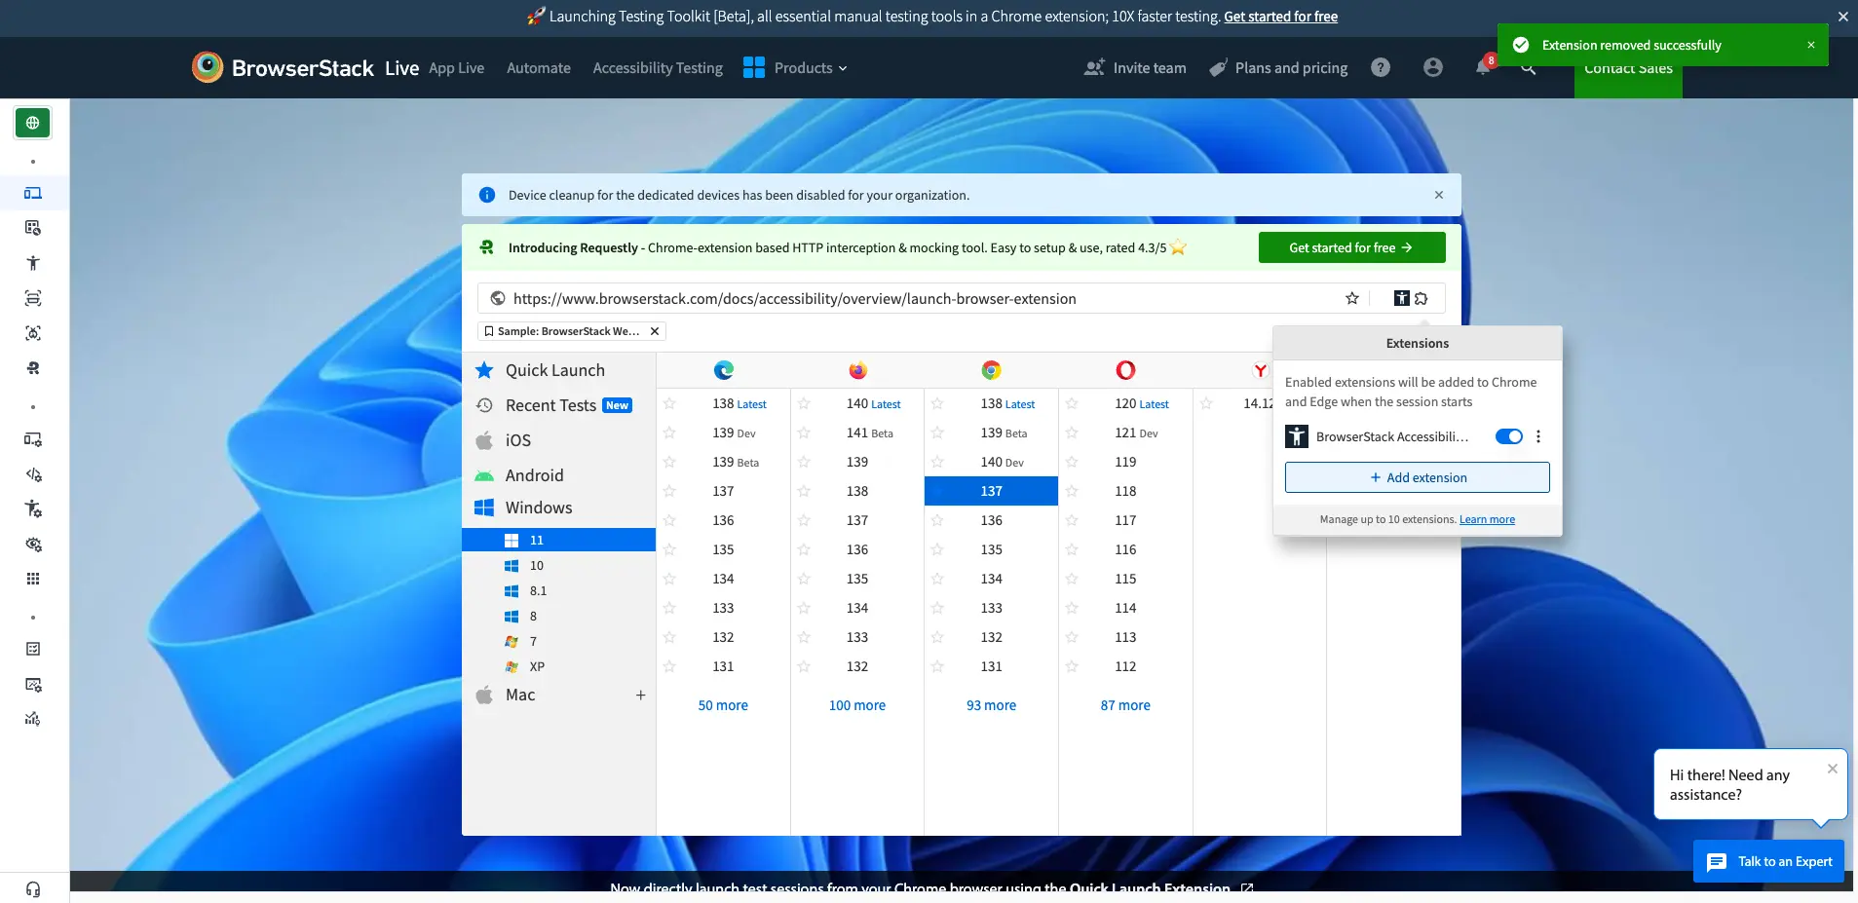Expand the Firefox 100 more versions
Viewport: 1858px width, 903px height.
coord(857,705)
